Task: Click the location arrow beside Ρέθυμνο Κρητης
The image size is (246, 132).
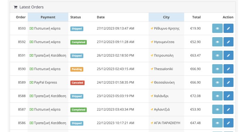Action: pyautogui.click(x=152, y=28)
